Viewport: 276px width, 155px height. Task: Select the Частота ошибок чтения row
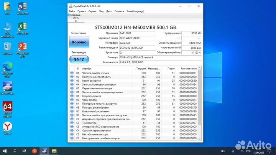(134, 73)
